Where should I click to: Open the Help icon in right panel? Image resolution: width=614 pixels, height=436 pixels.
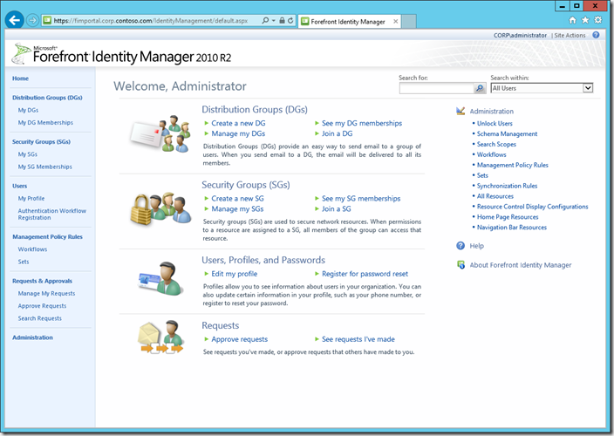click(x=461, y=246)
